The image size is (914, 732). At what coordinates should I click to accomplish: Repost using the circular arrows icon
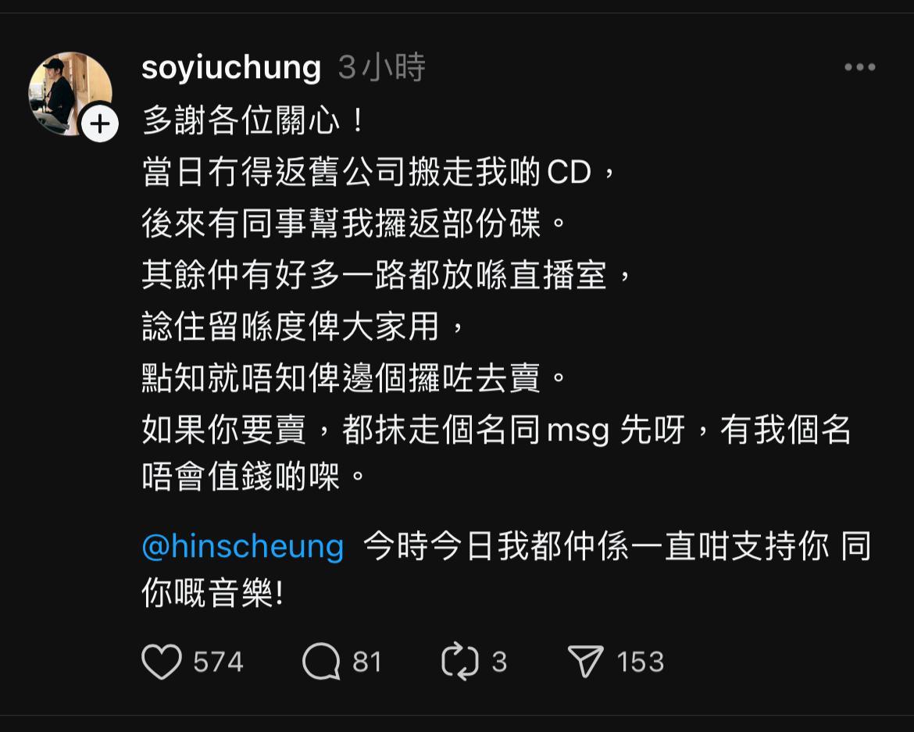point(460,662)
